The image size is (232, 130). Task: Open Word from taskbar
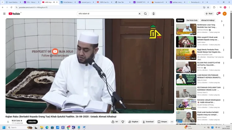(x=84, y=128)
